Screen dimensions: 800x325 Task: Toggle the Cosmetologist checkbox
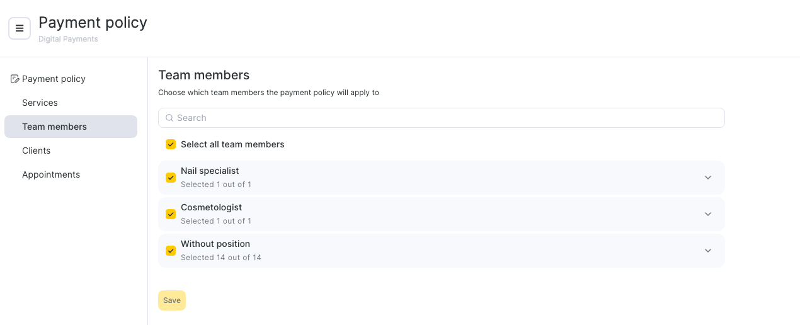pos(171,214)
